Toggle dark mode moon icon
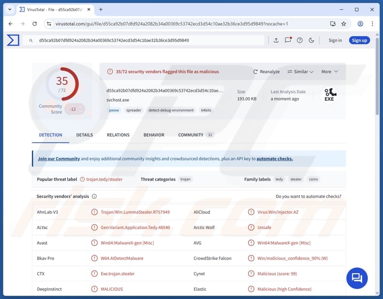Image resolution: width=383 pixels, height=299 pixels. pos(311,40)
